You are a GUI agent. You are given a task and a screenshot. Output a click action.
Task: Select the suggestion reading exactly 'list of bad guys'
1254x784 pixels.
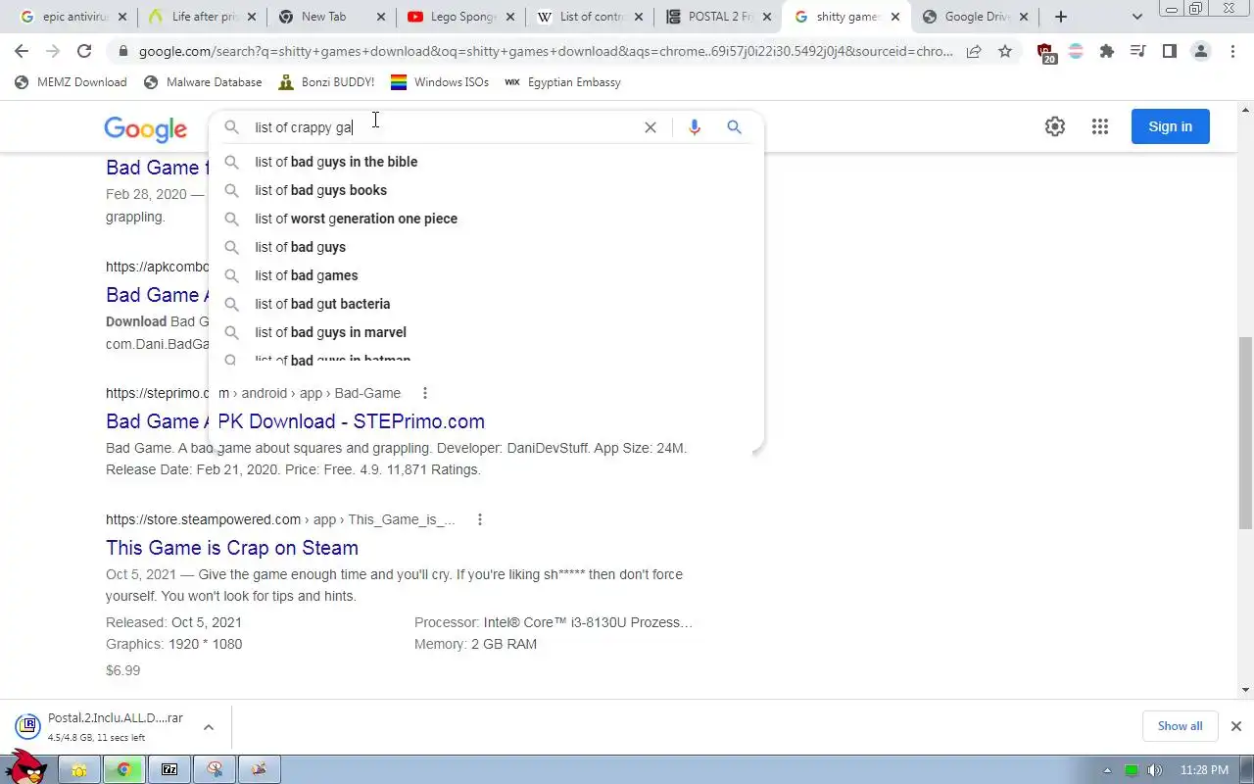click(486, 247)
